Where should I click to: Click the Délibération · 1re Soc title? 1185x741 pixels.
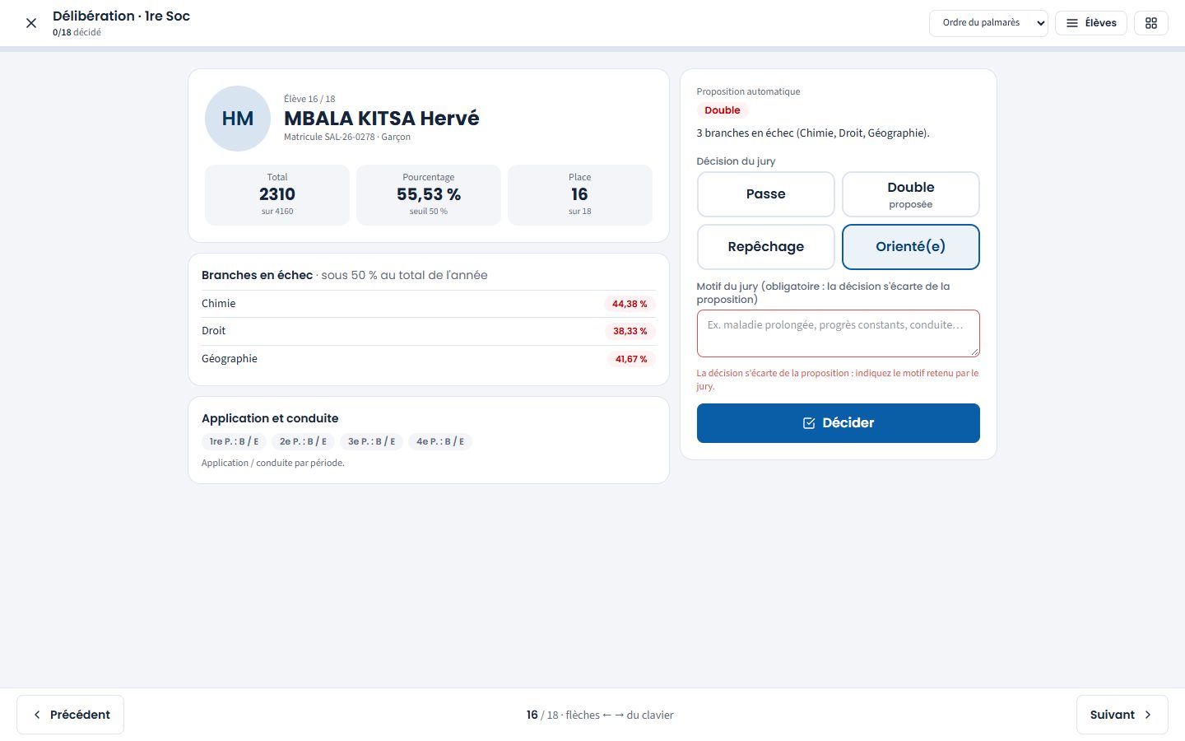(x=121, y=16)
